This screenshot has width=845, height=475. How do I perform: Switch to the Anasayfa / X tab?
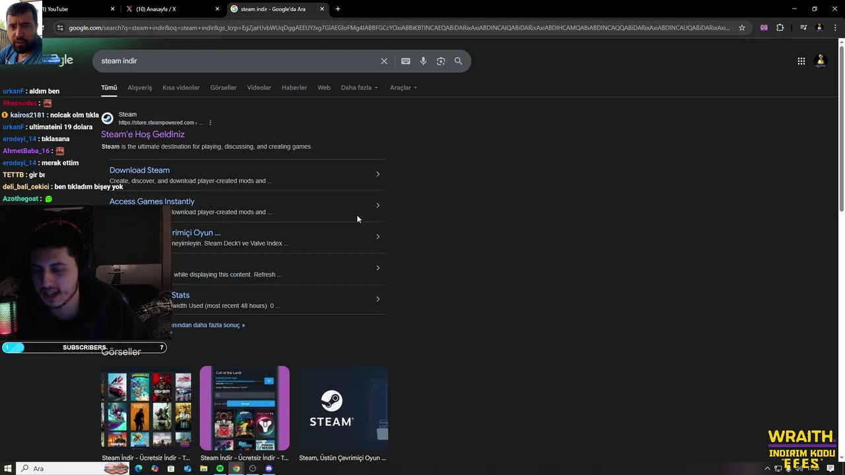tap(173, 9)
